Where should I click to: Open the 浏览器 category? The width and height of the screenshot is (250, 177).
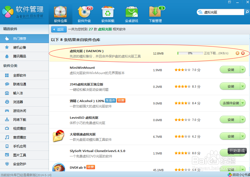pos(24,102)
